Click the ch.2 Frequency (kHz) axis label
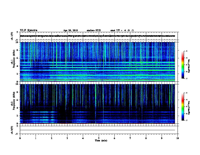200x155 pixels. tap(13, 101)
